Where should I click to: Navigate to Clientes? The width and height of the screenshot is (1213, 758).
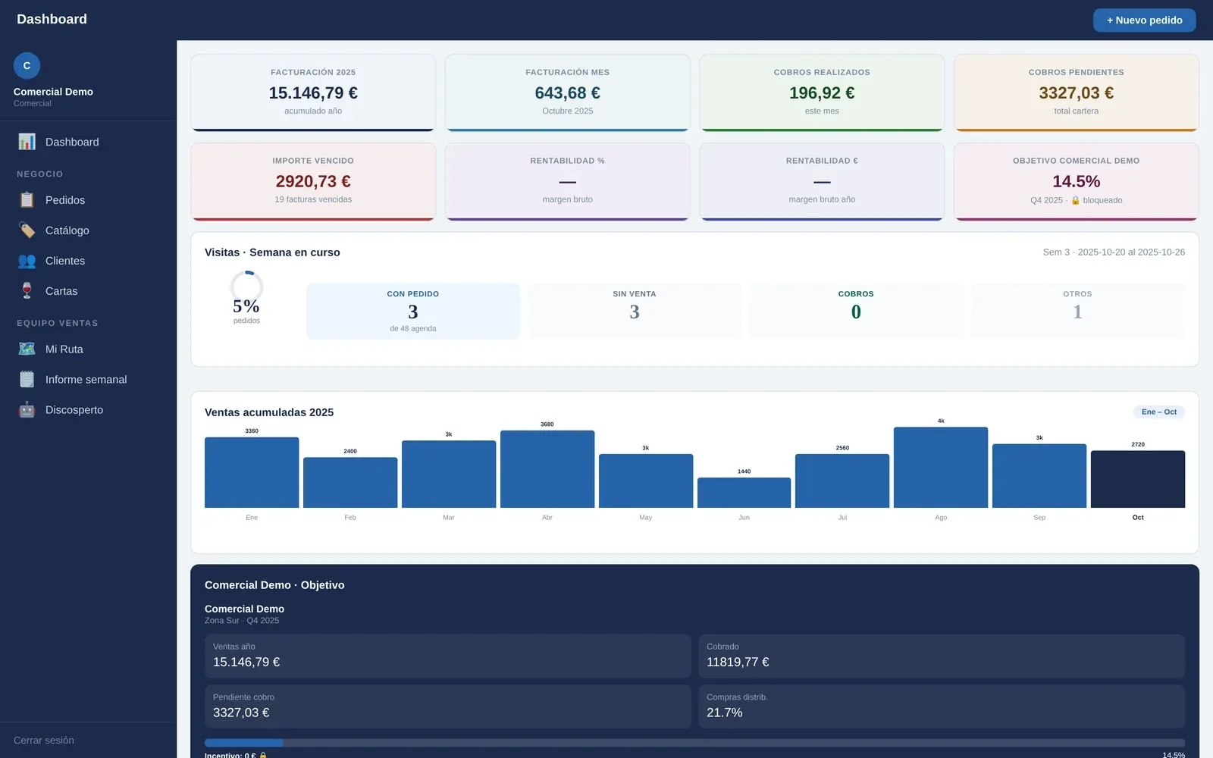click(x=88, y=261)
